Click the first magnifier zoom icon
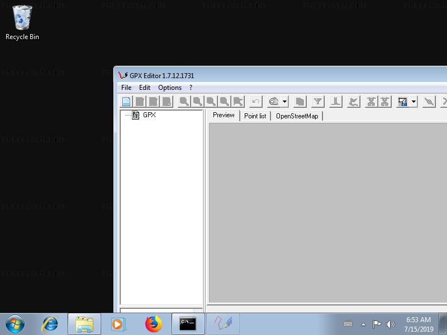The height and width of the screenshot is (335, 447). [184, 102]
